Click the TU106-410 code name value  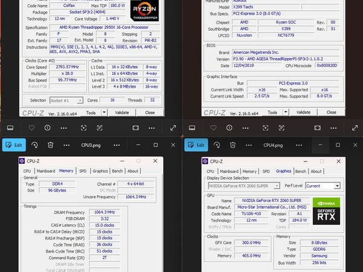[x=251, y=214]
